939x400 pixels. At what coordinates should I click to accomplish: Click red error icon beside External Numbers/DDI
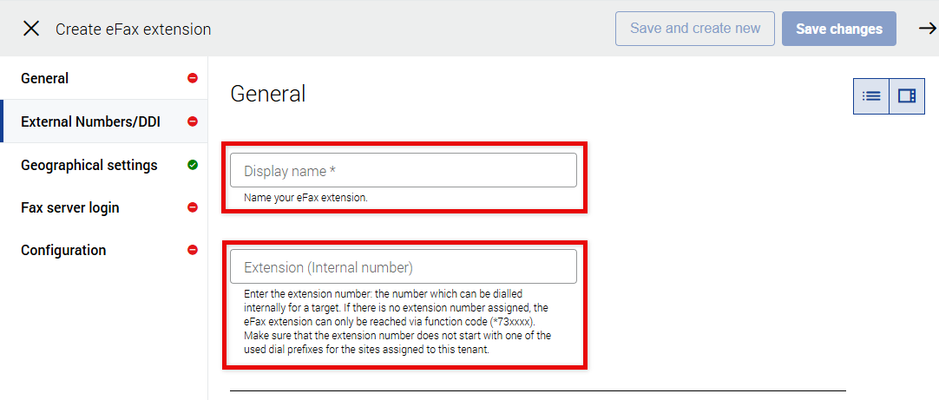coord(193,121)
